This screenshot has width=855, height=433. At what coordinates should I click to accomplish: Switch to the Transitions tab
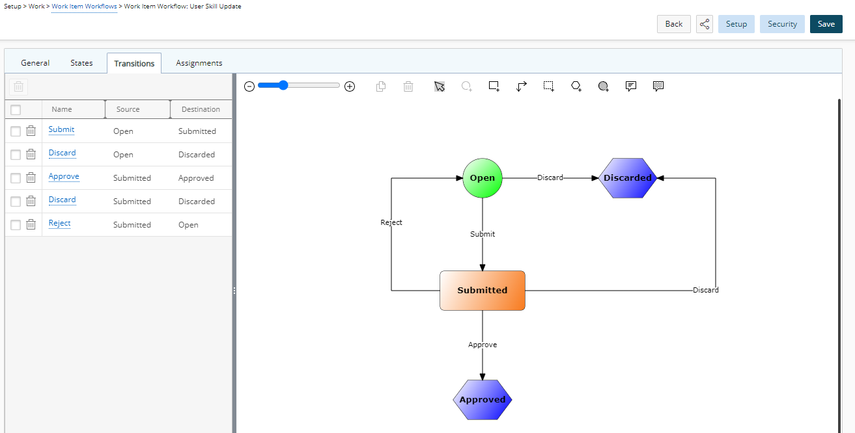click(134, 63)
